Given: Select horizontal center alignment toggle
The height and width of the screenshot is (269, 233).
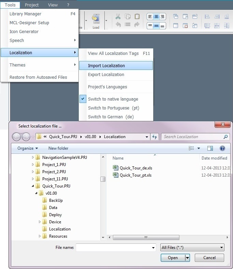Looking at the screenshot, I should tap(156, 17).
